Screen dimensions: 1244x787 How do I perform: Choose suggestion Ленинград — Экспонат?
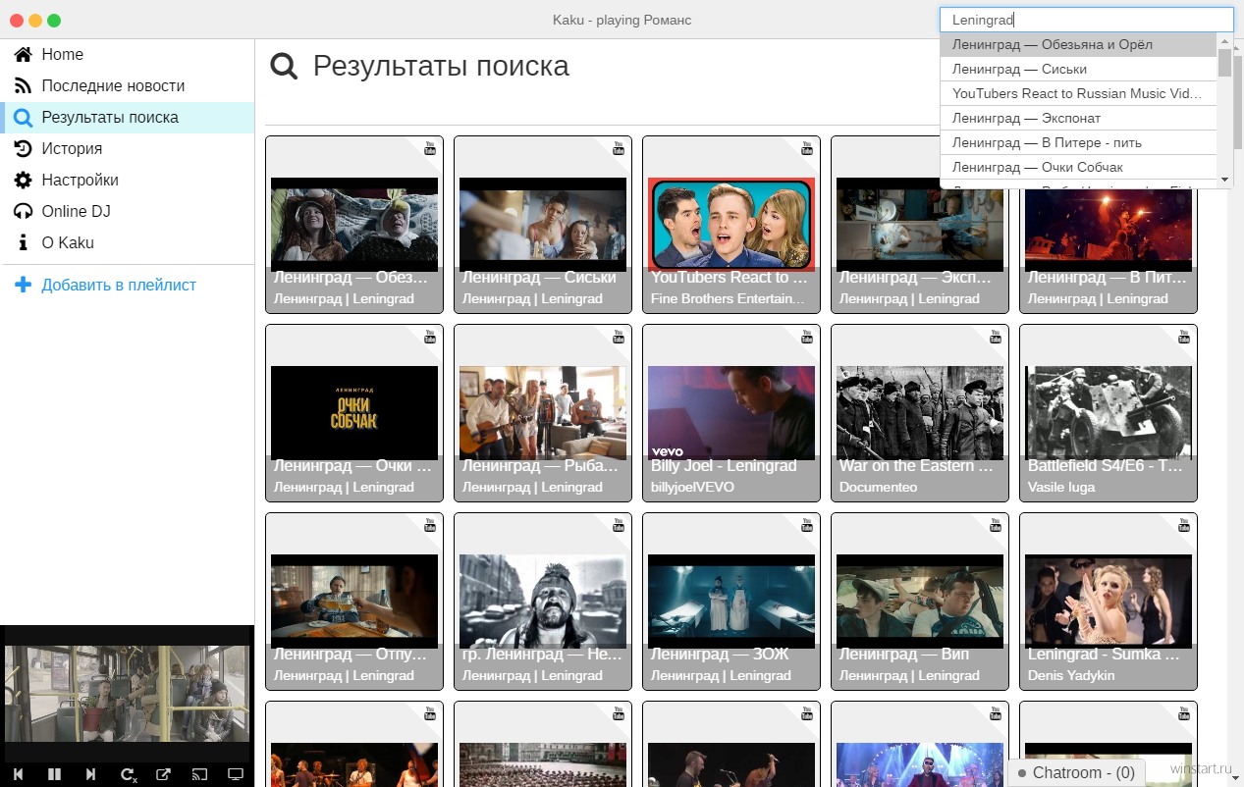coord(1078,119)
